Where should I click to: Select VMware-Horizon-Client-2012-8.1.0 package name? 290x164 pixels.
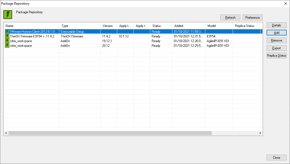pos(34,32)
